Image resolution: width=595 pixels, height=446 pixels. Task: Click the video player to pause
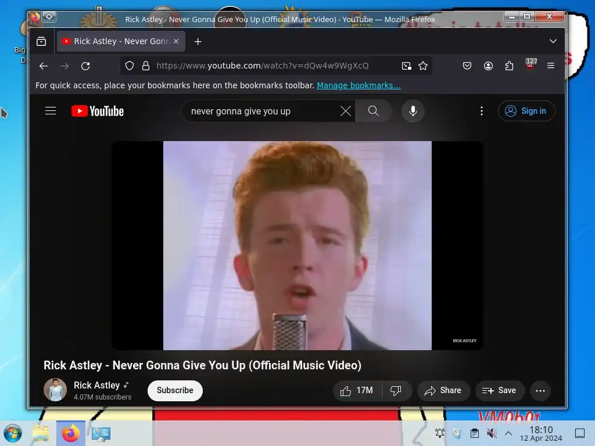(x=297, y=246)
